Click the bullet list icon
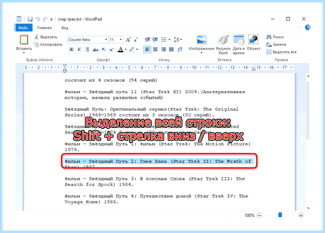This screenshot has height=233, width=325. pos(164,40)
